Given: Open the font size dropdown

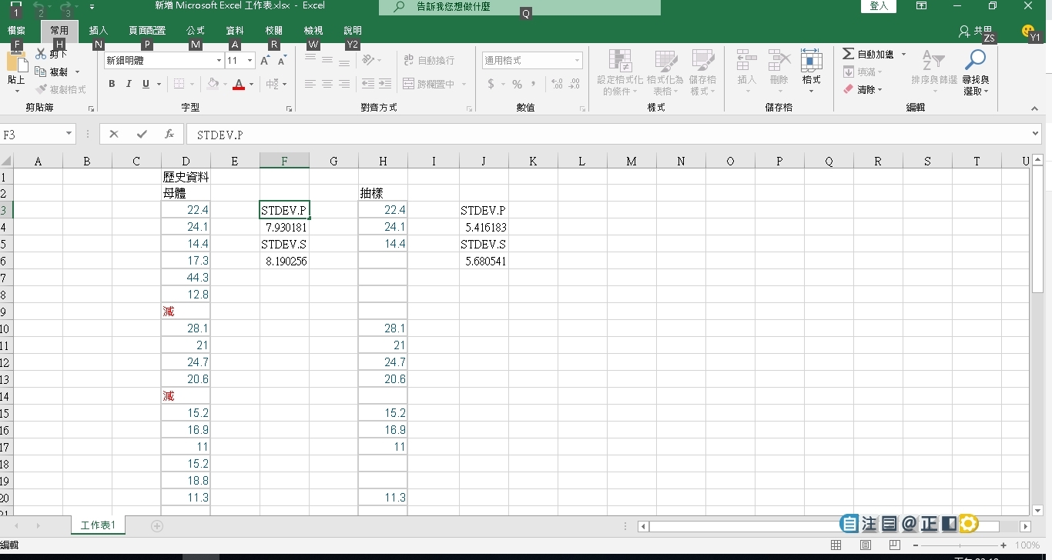Looking at the screenshot, I should pos(250,60).
